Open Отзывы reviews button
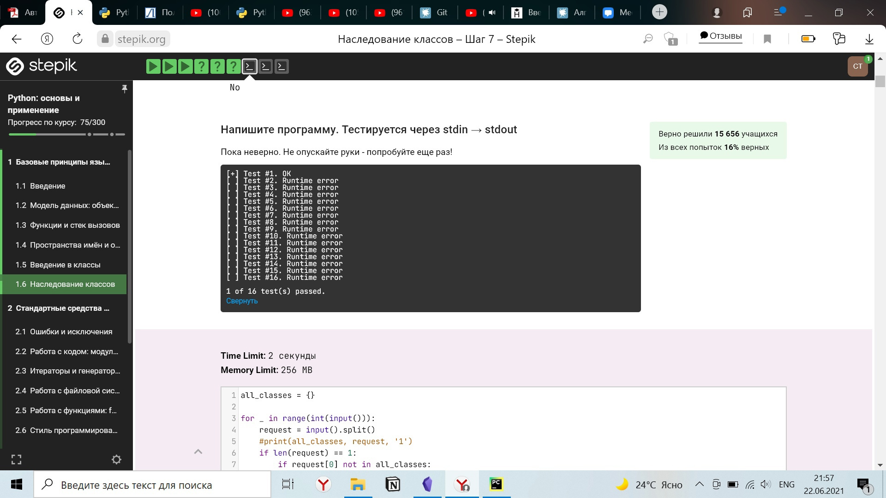886x498 pixels. click(720, 36)
